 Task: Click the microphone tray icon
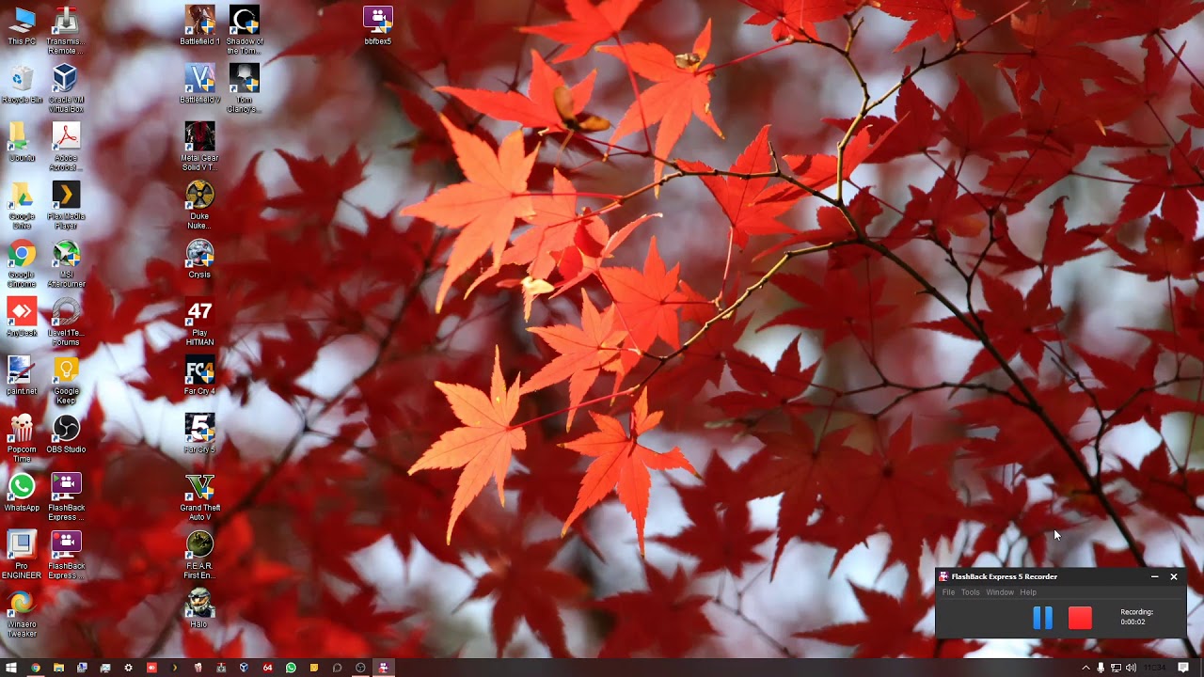point(1101,668)
